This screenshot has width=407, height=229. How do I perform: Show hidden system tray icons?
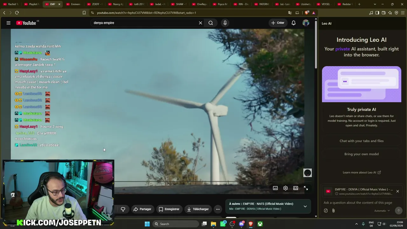[x=356, y=224]
